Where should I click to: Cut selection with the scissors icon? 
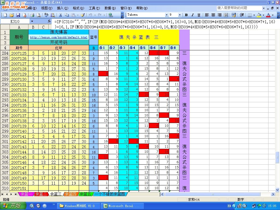pos(60,15)
